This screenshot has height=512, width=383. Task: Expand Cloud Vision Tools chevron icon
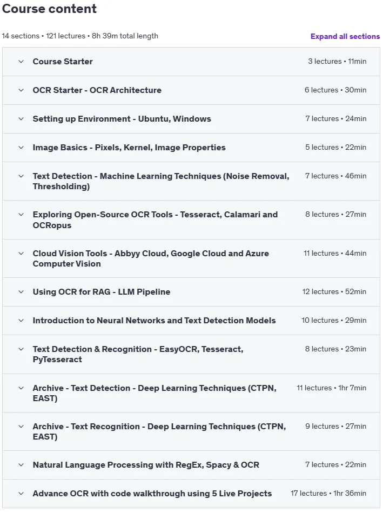click(x=21, y=254)
